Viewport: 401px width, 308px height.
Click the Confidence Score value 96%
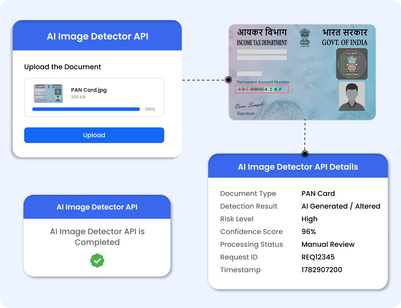[x=309, y=232]
